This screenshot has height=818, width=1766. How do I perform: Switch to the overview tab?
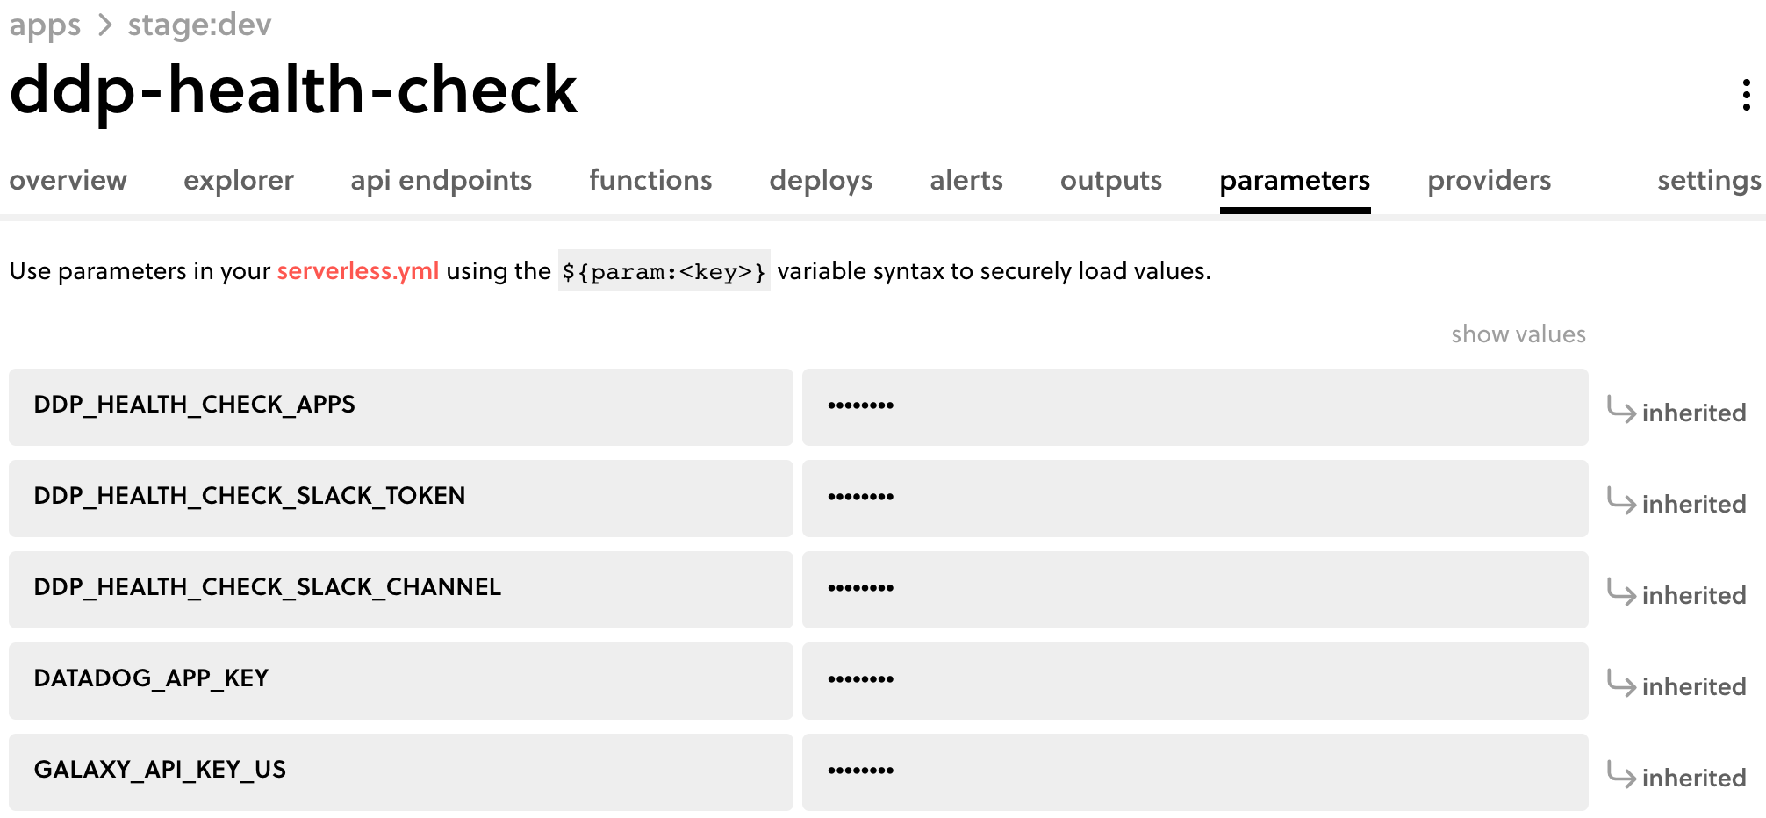[68, 181]
